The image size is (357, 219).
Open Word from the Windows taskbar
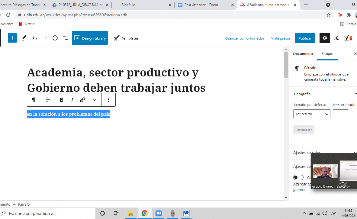[x=186, y=213]
